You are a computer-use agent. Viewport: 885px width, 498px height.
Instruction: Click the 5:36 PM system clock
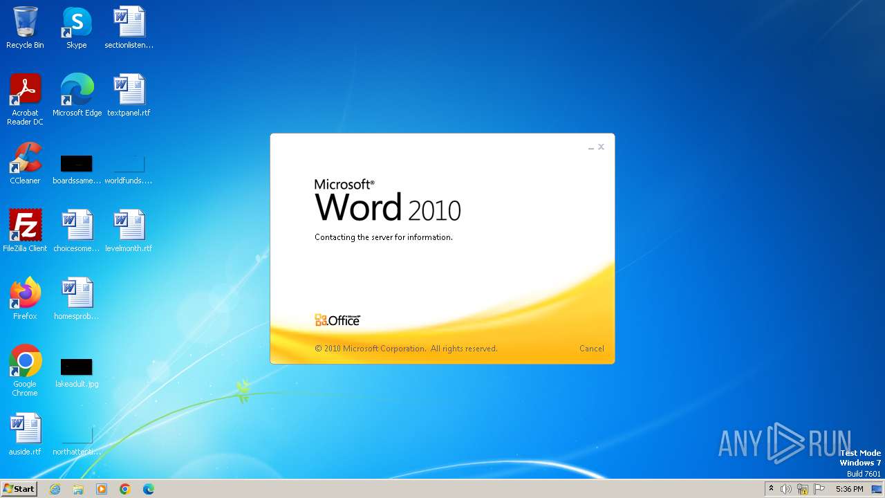click(x=849, y=489)
